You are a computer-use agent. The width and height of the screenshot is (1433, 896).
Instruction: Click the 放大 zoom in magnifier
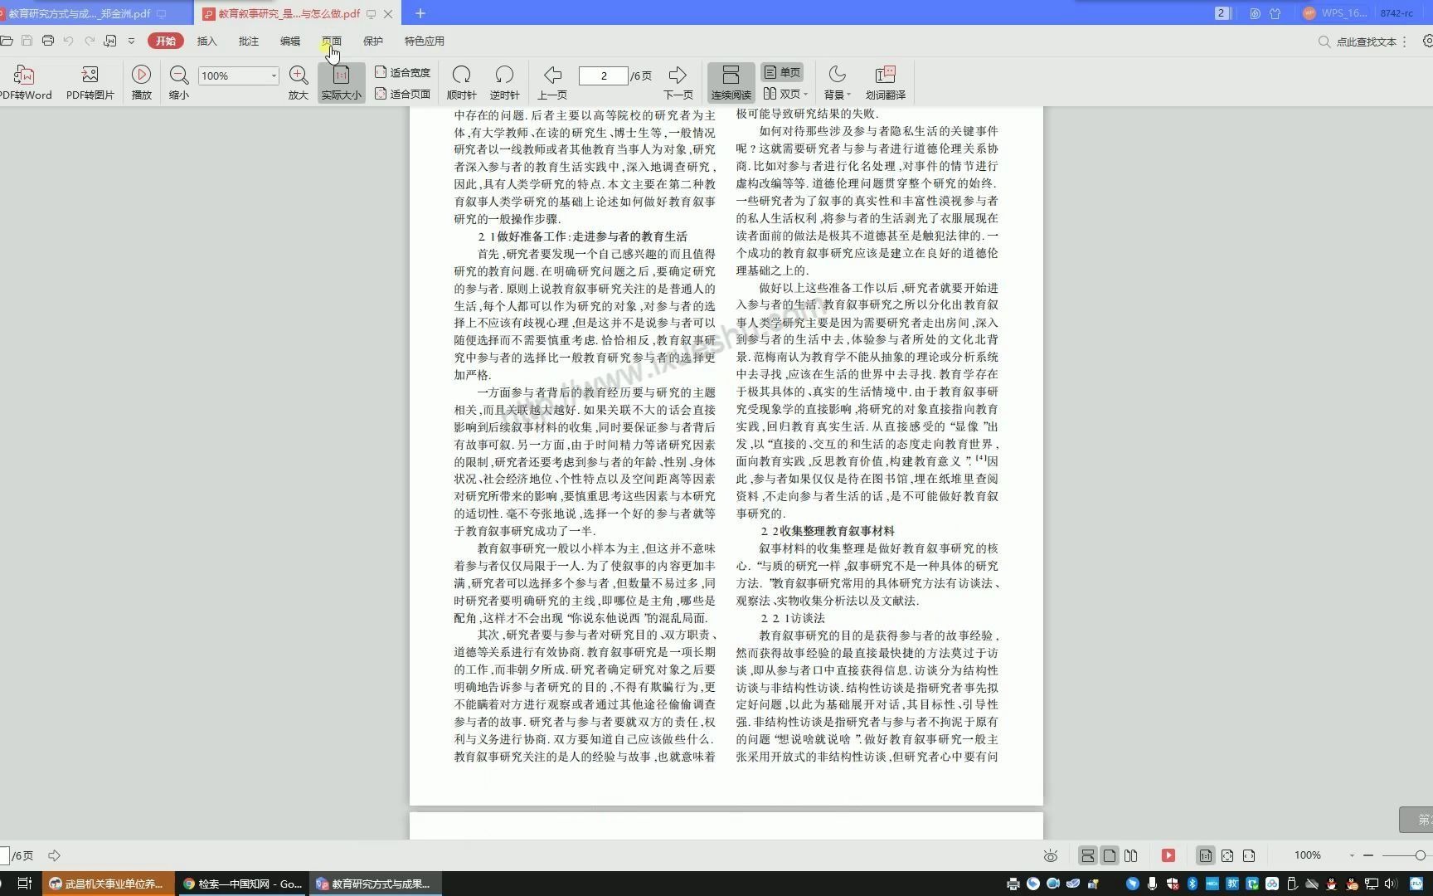point(299,83)
